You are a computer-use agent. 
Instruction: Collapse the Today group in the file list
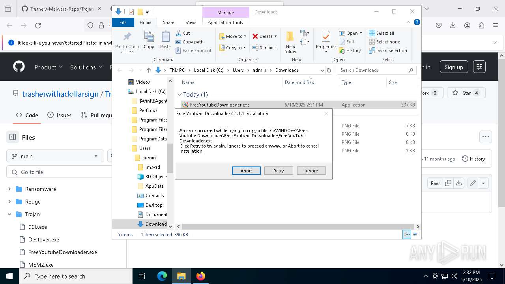pos(180,95)
